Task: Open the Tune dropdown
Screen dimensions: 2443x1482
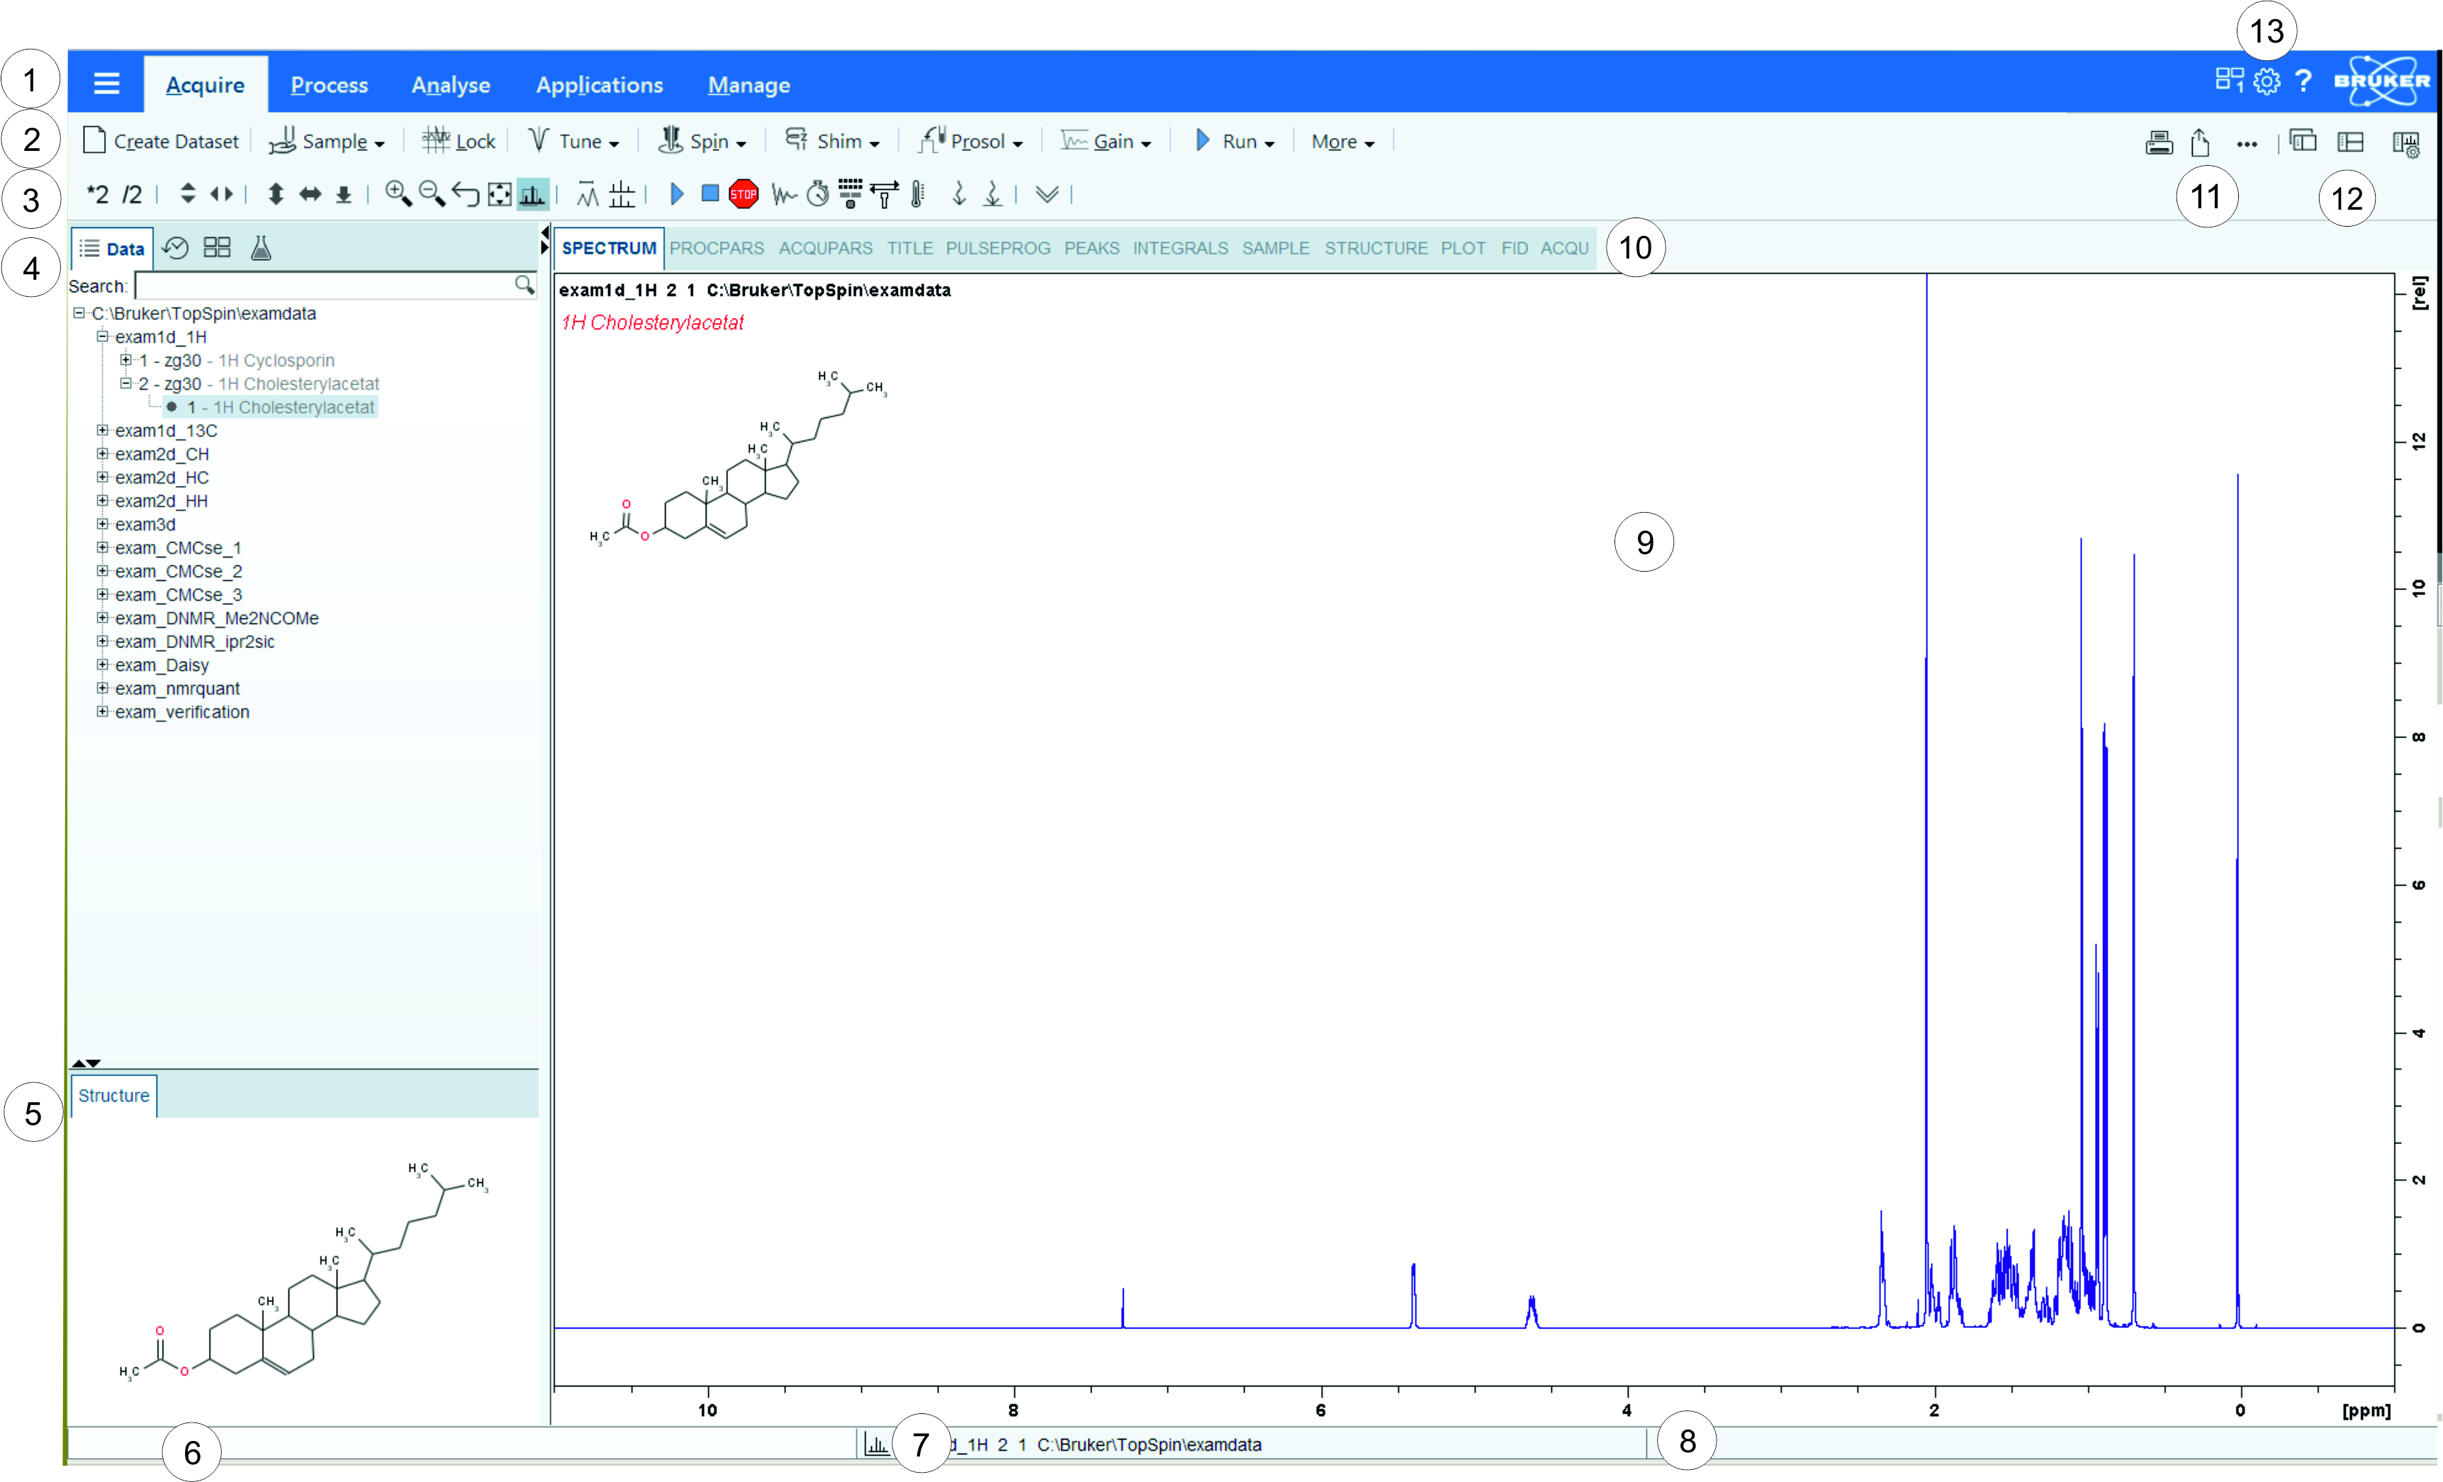Action: pos(573,141)
